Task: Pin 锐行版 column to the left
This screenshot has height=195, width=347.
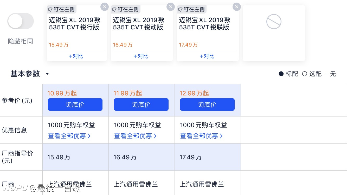Action: [x=61, y=9]
